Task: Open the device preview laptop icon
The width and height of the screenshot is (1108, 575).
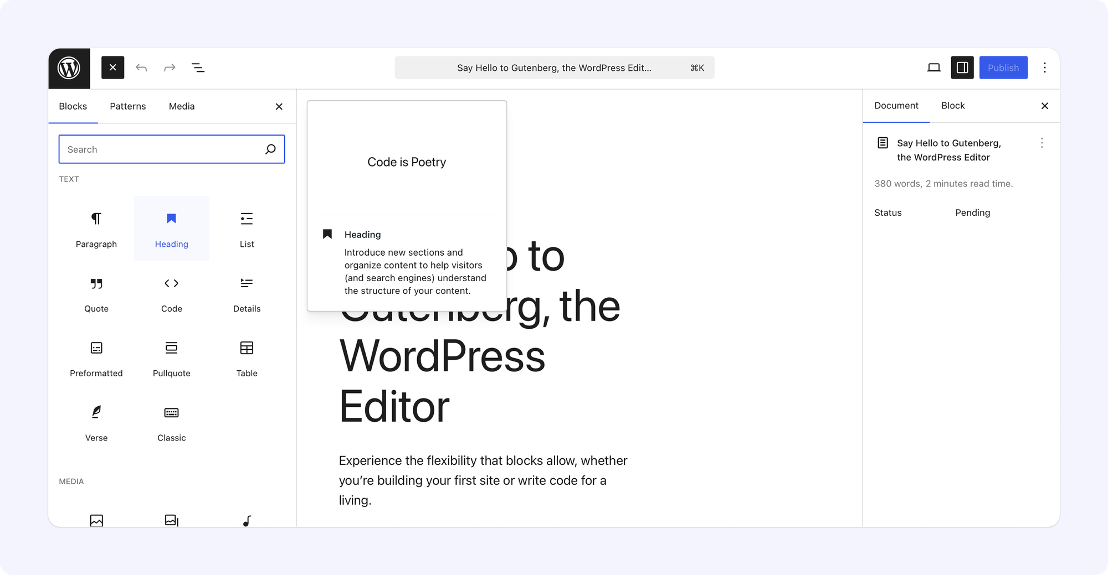Action: tap(934, 68)
